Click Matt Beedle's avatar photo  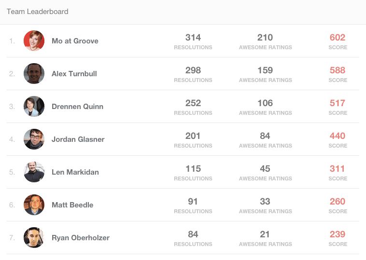34,205
